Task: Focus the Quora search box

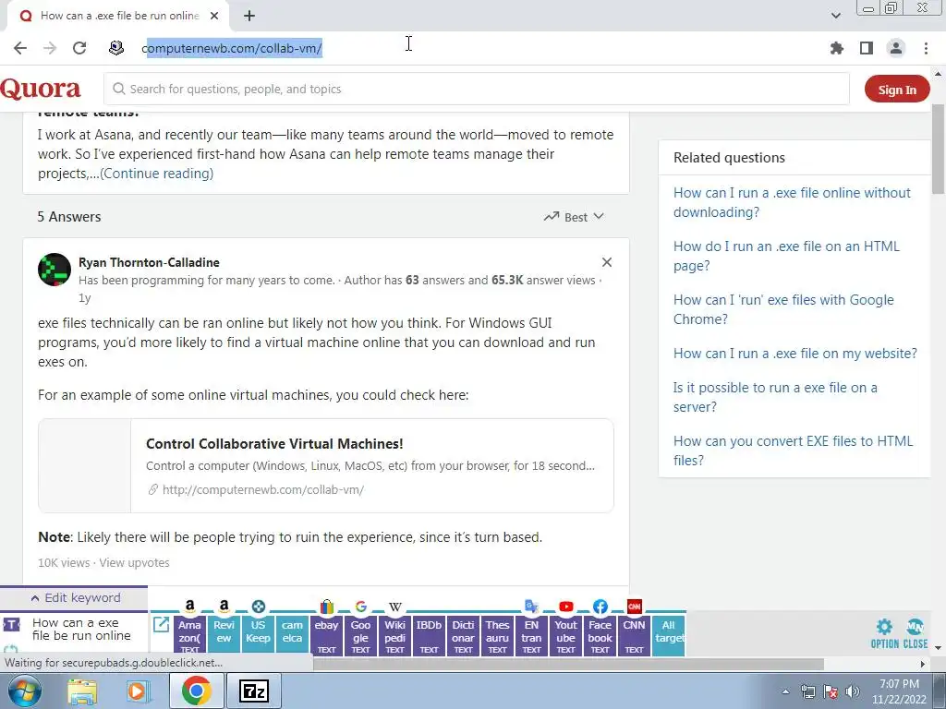Action: [x=477, y=90]
